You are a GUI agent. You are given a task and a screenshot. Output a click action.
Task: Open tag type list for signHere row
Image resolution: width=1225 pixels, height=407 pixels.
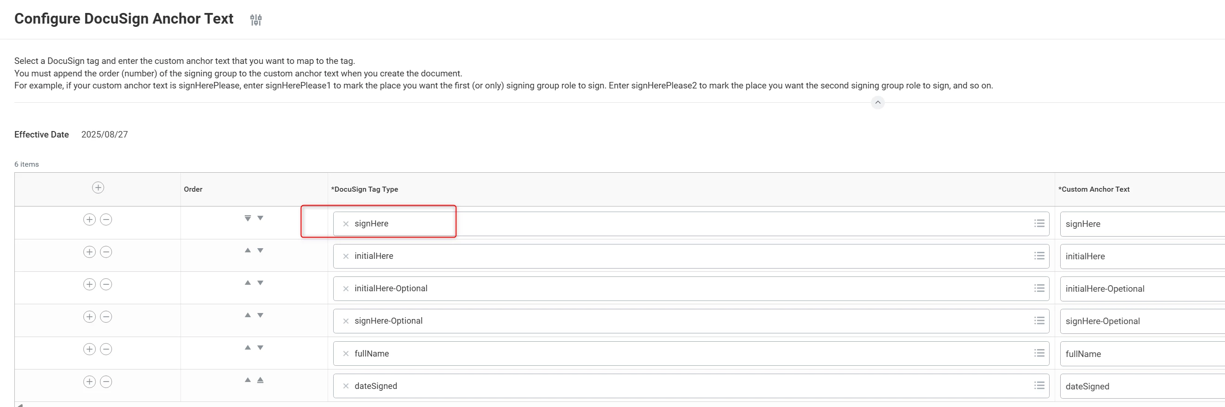pos(1039,224)
